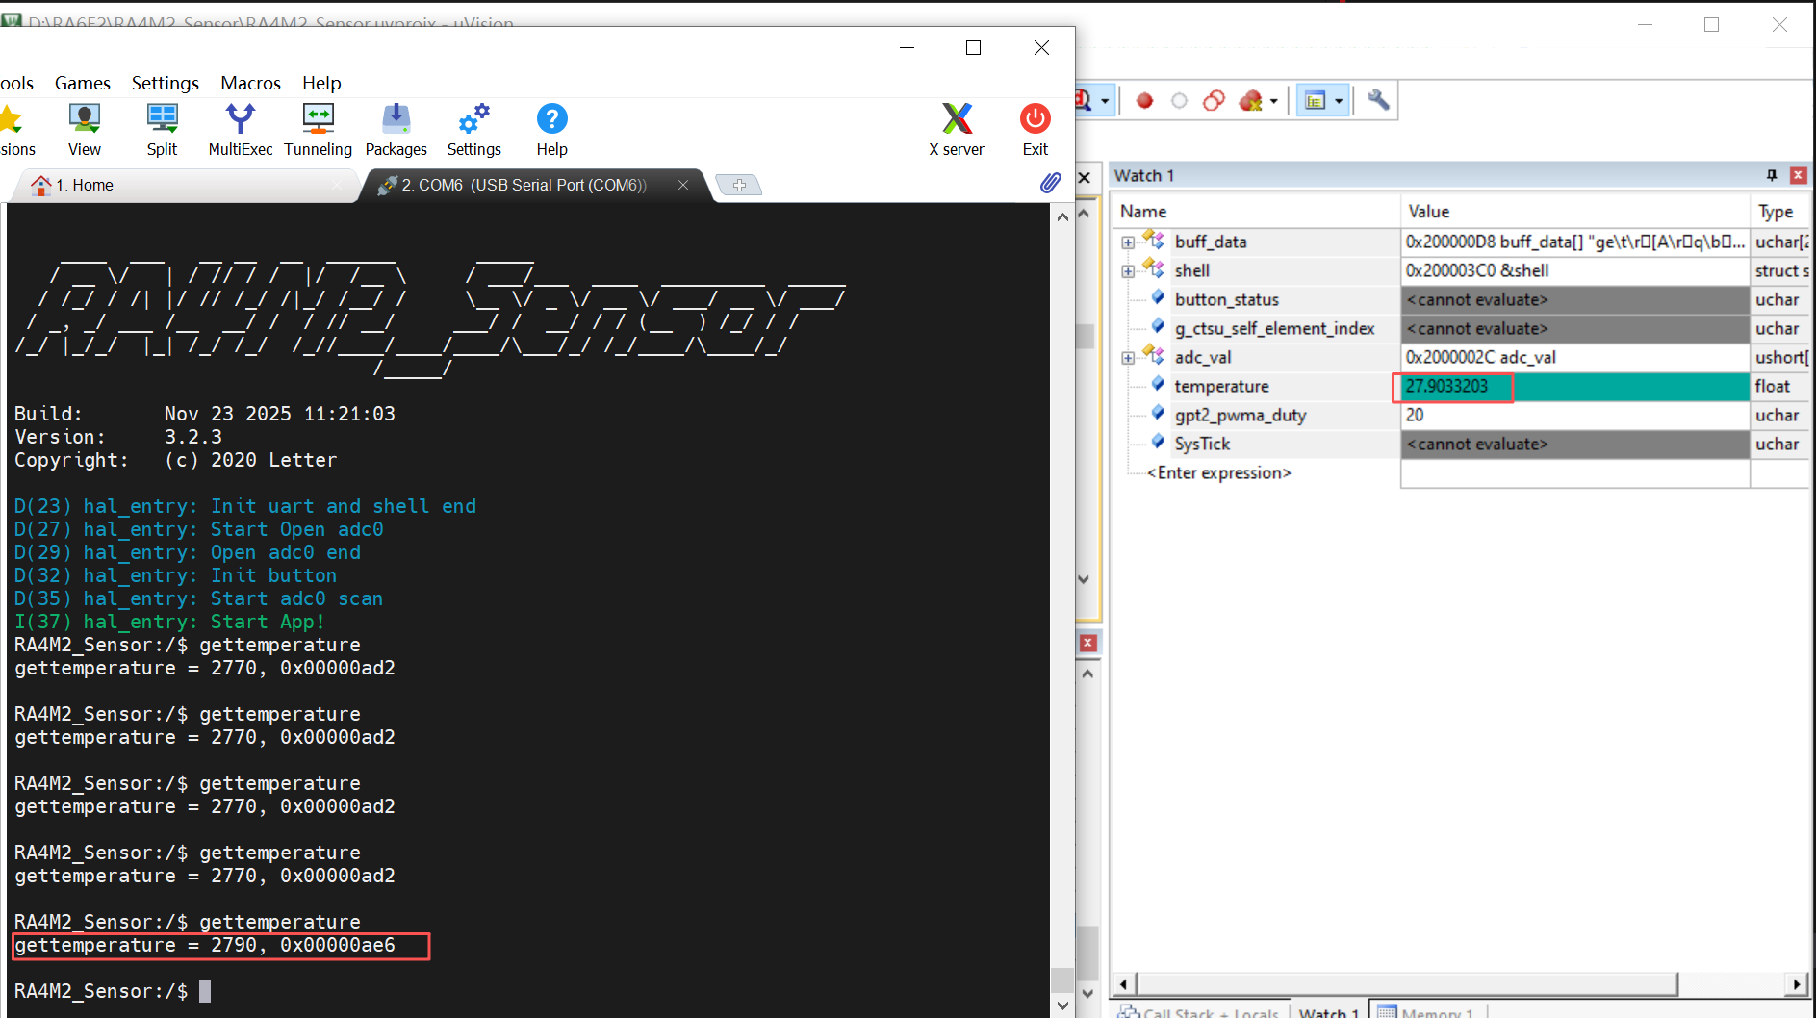Screen dimensions: 1816x1018
Task: Click terminal scrollbar down arrow
Action: click(x=1062, y=1005)
